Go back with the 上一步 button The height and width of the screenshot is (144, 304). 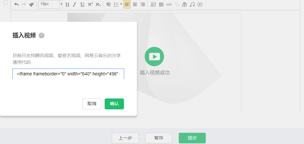125,138
